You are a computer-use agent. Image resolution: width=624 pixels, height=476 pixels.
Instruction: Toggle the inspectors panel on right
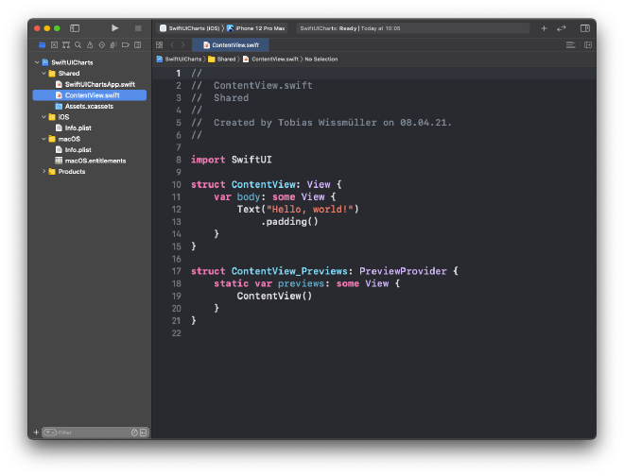tap(585, 28)
